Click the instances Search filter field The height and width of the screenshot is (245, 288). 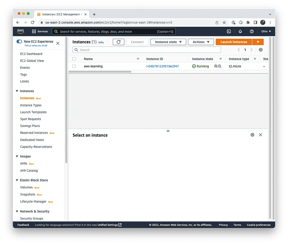tap(147, 50)
